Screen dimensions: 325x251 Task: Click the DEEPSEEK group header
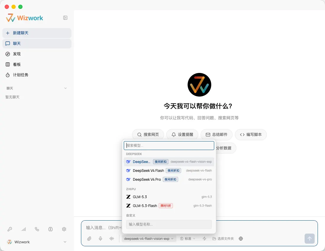[134, 154]
